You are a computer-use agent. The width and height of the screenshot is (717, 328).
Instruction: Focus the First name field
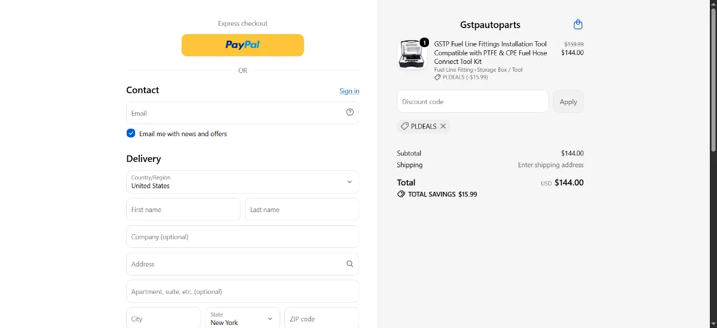(x=183, y=209)
